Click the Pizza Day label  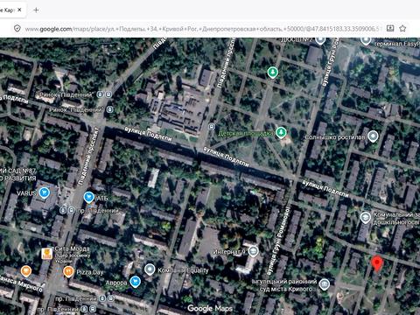90,272
